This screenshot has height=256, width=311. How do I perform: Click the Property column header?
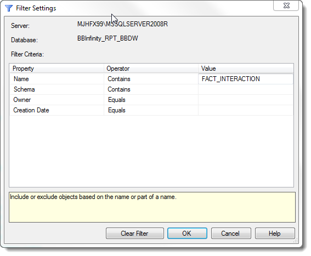[x=56, y=69]
